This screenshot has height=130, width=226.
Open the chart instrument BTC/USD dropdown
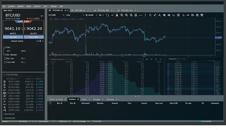coord(63,15)
